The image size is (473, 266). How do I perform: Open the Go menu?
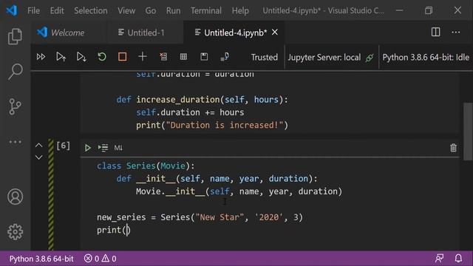151,11
